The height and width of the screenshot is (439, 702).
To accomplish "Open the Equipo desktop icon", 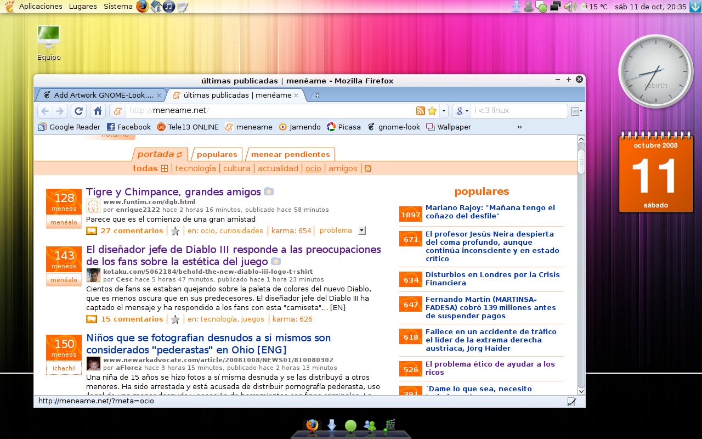I will tap(49, 43).
